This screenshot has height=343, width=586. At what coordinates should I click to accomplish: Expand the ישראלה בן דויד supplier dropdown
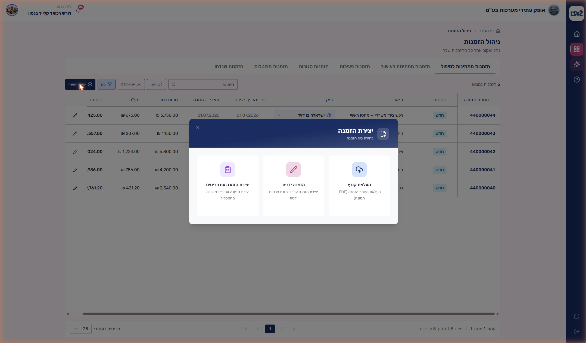click(304, 115)
